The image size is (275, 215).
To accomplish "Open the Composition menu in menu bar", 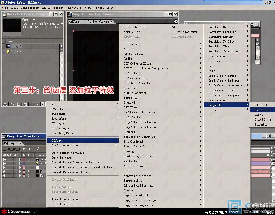I will tap(30, 8).
